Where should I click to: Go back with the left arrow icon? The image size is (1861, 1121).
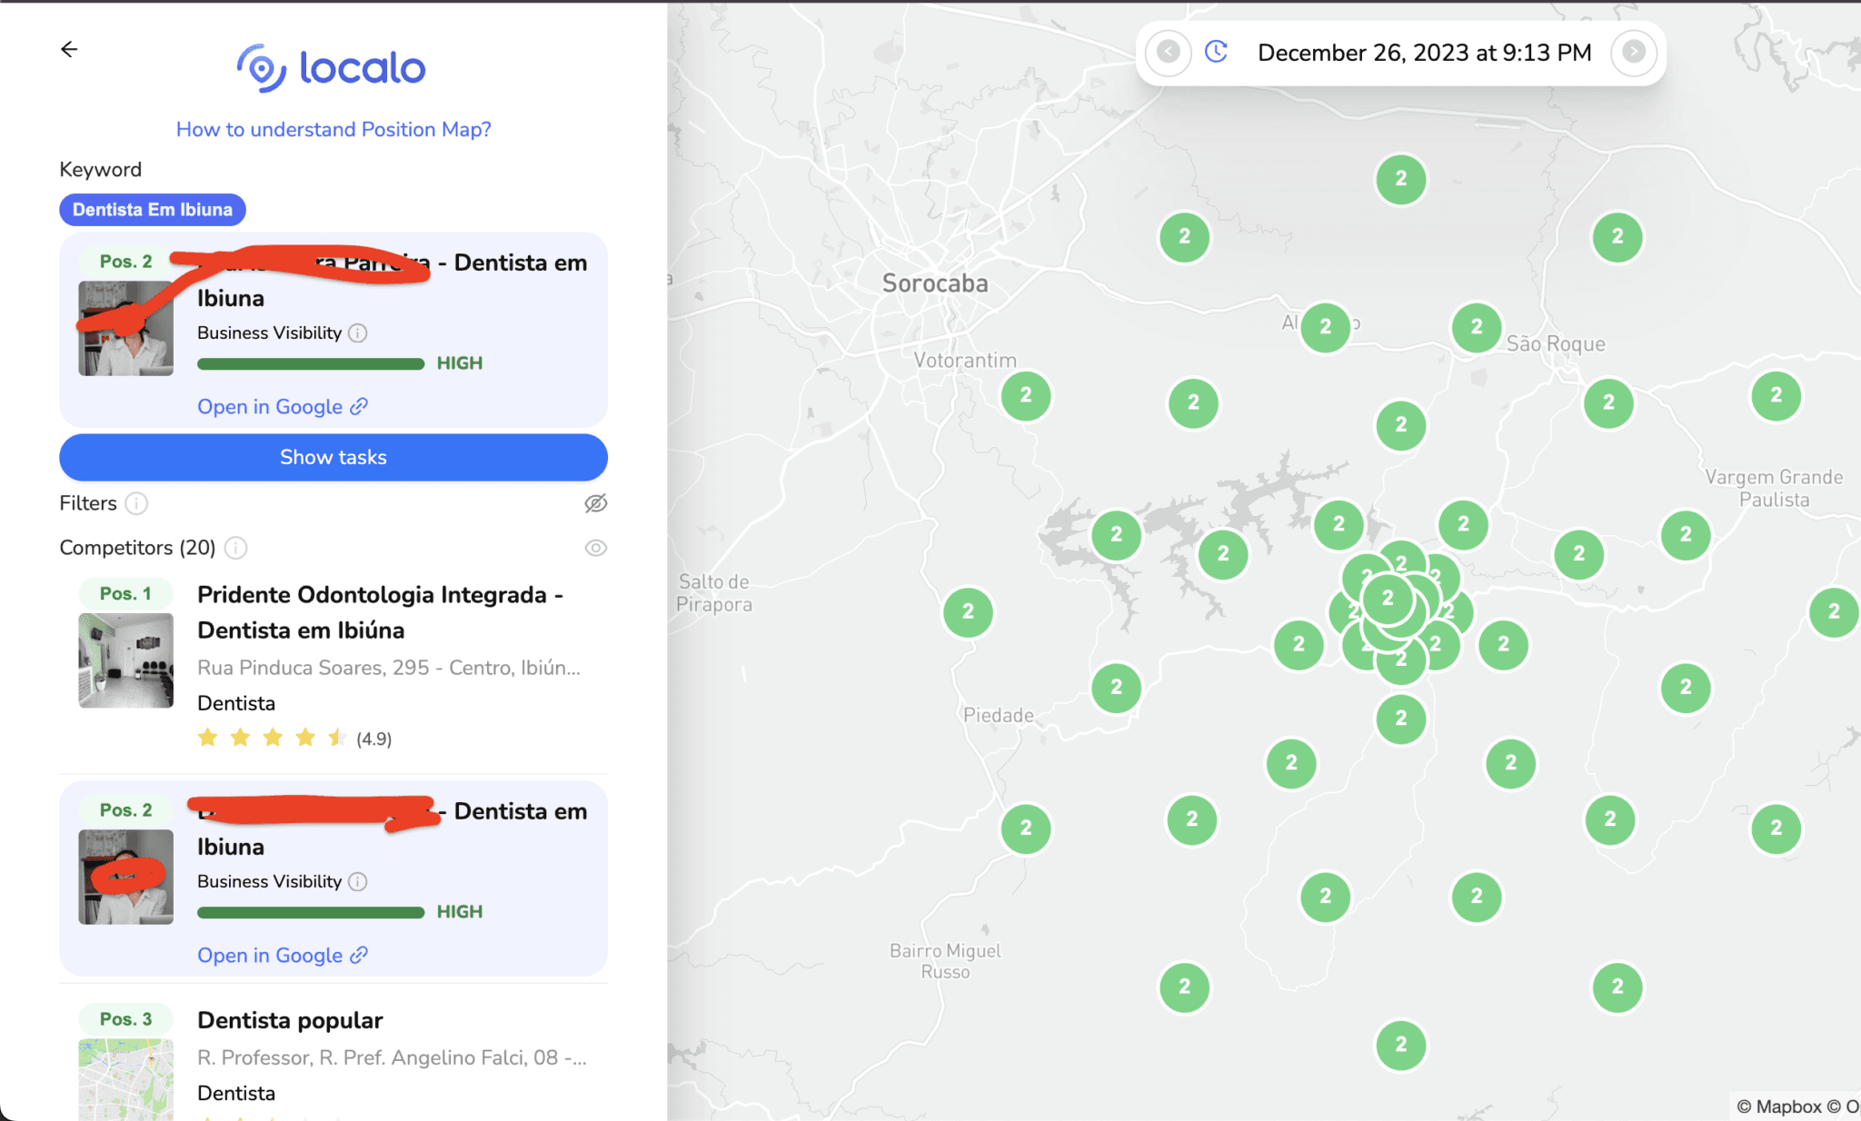69,49
